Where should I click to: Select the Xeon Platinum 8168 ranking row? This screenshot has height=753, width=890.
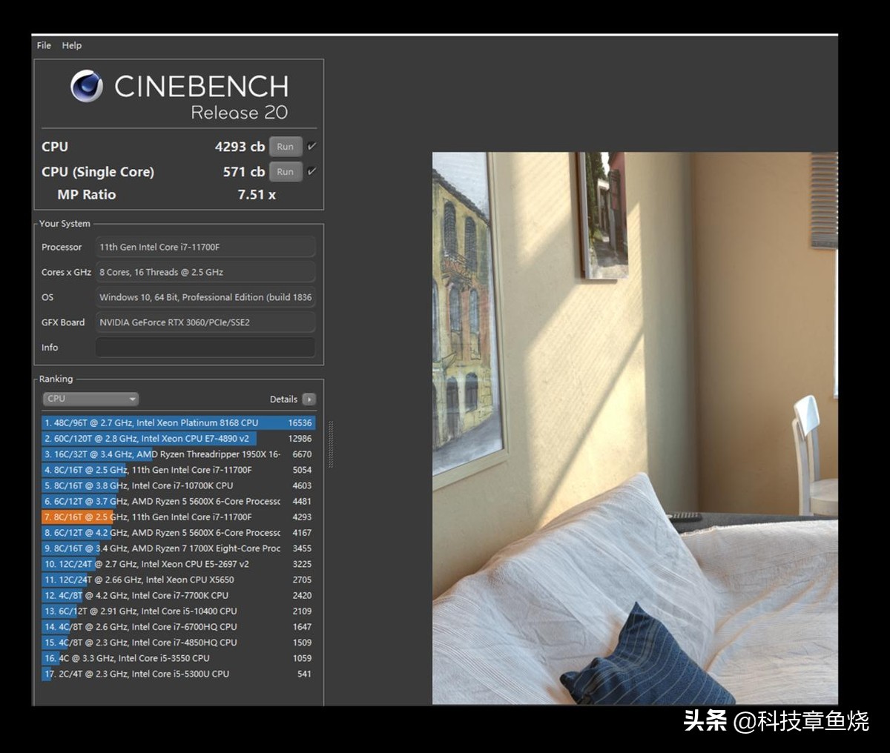179,422
